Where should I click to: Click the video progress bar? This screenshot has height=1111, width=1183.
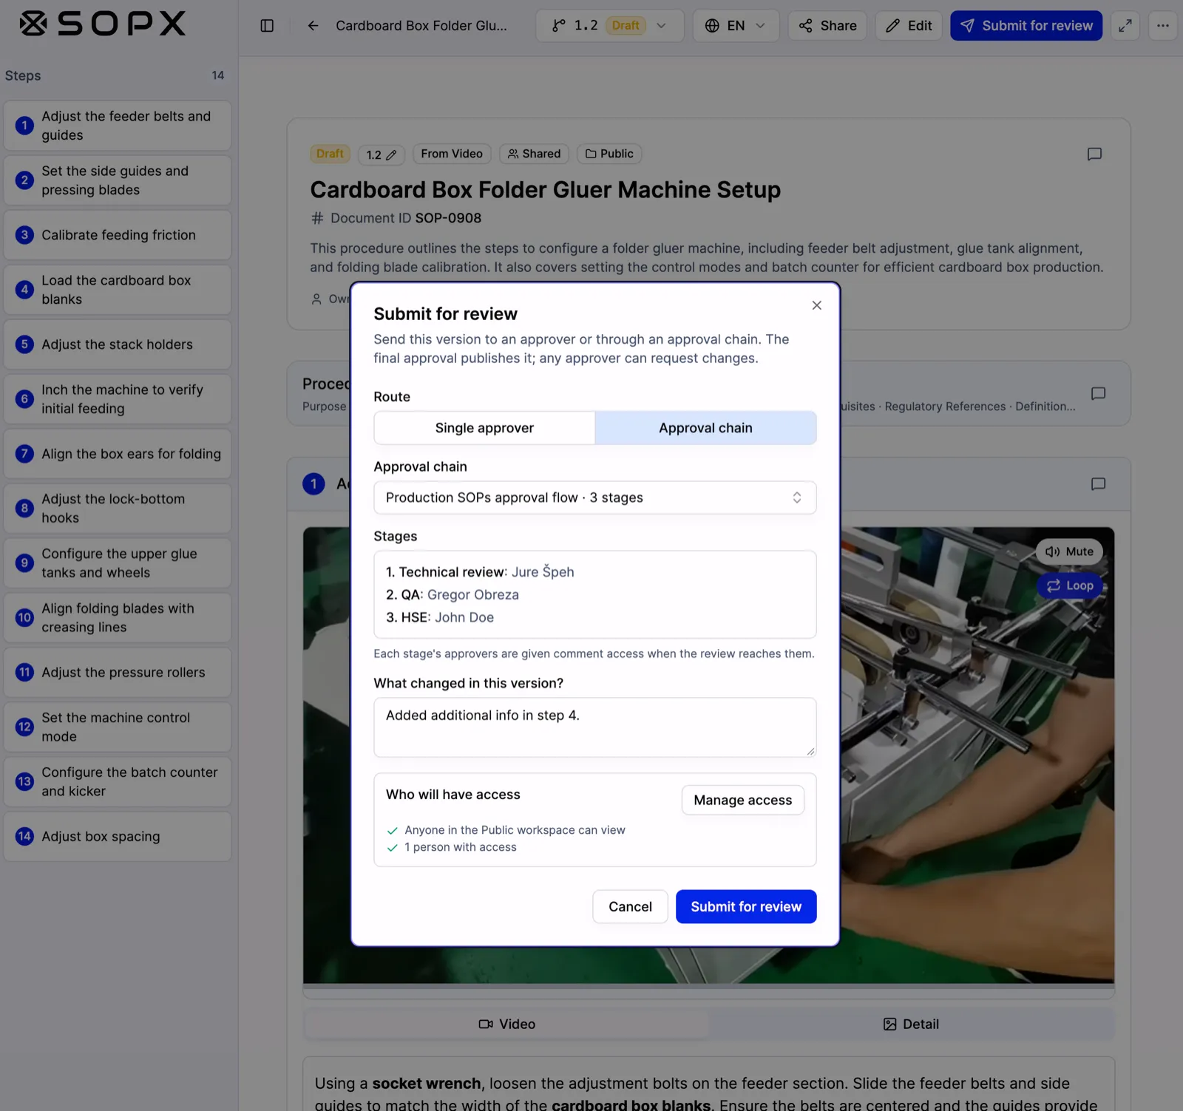click(708, 986)
